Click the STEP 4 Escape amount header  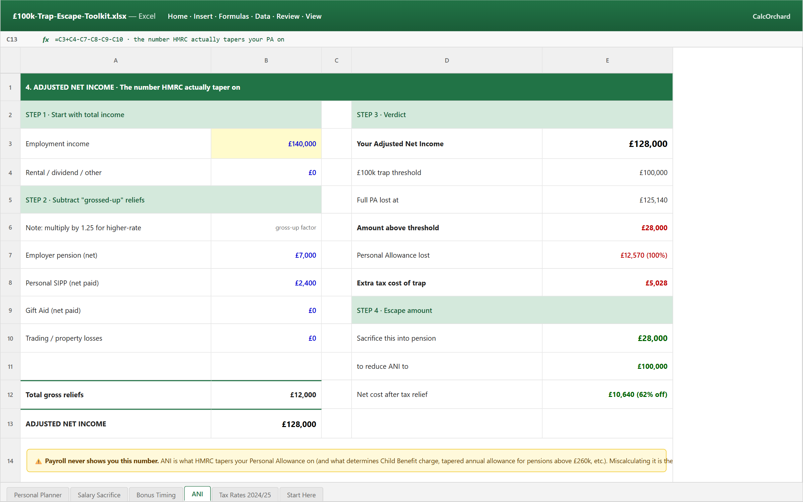coord(512,310)
